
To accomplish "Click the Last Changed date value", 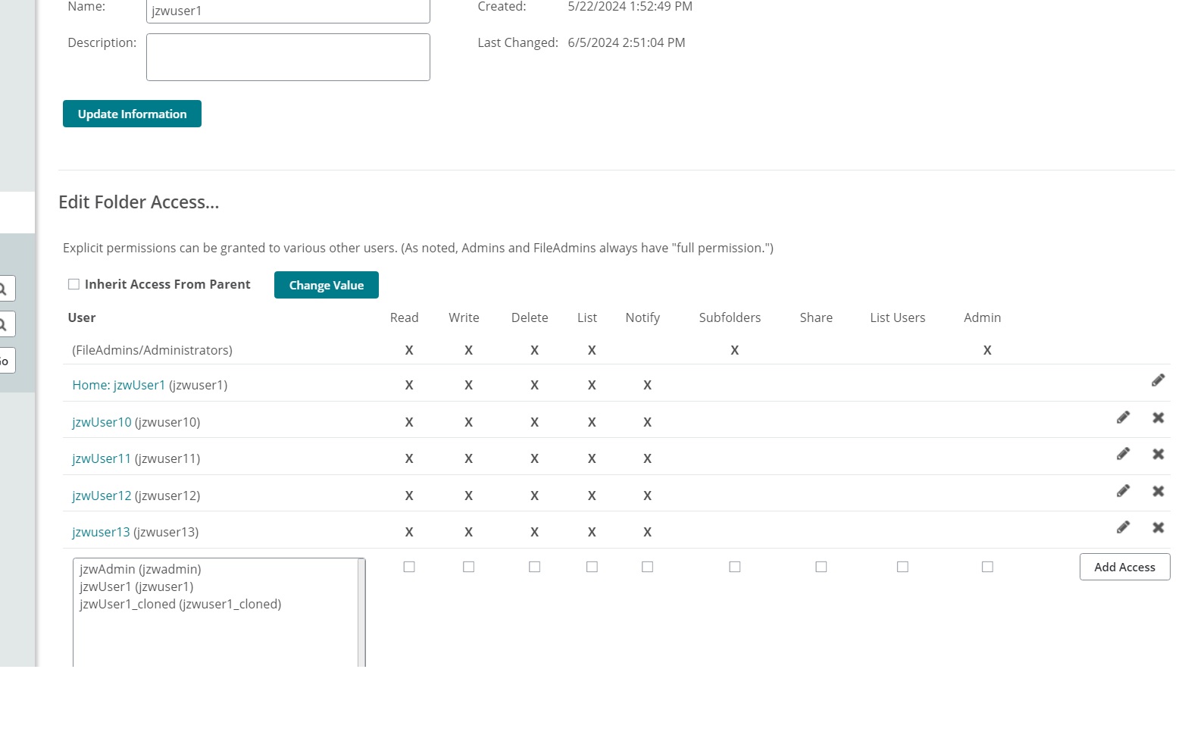I will [x=627, y=42].
